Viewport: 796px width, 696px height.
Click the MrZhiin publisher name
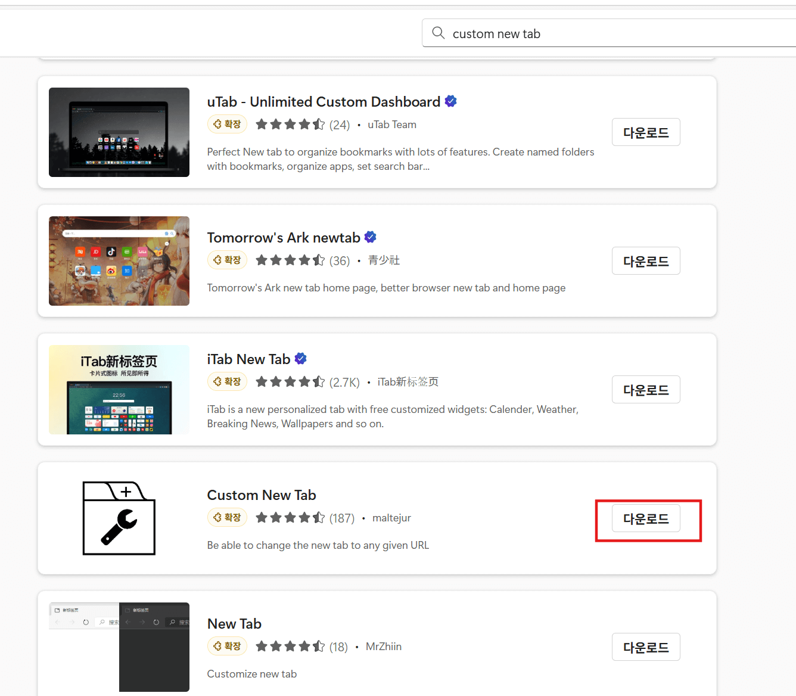click(384, 647)
